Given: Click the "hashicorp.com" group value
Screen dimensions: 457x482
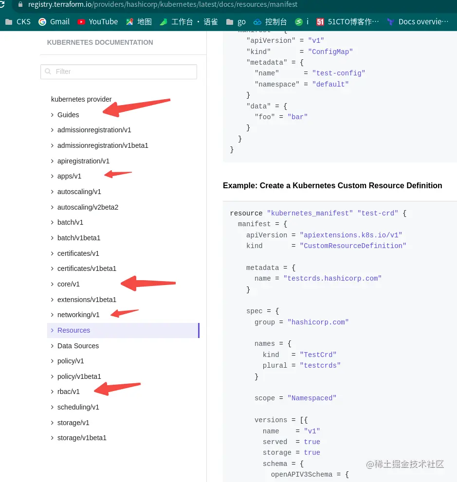Looking at the screenshot, I should tap(318, 322).
